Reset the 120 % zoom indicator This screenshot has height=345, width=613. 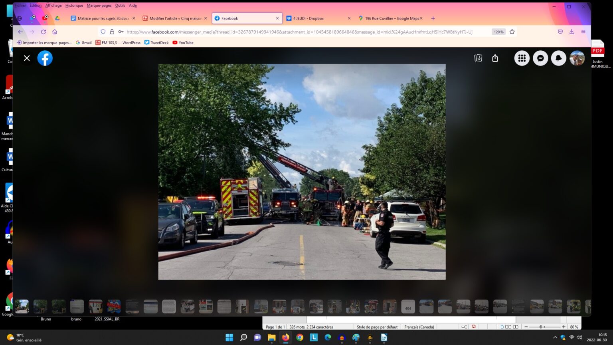[x=498, y=32]
